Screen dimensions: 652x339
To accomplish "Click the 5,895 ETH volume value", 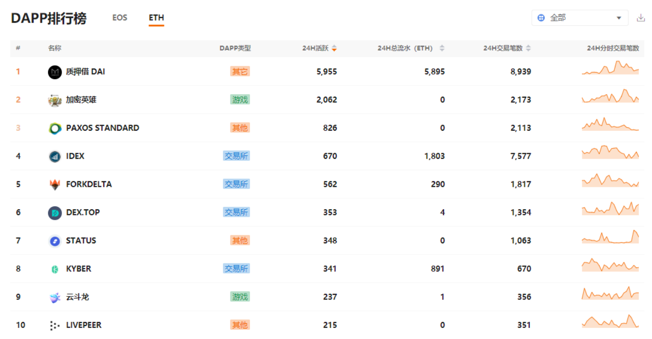I will point(434,72).
